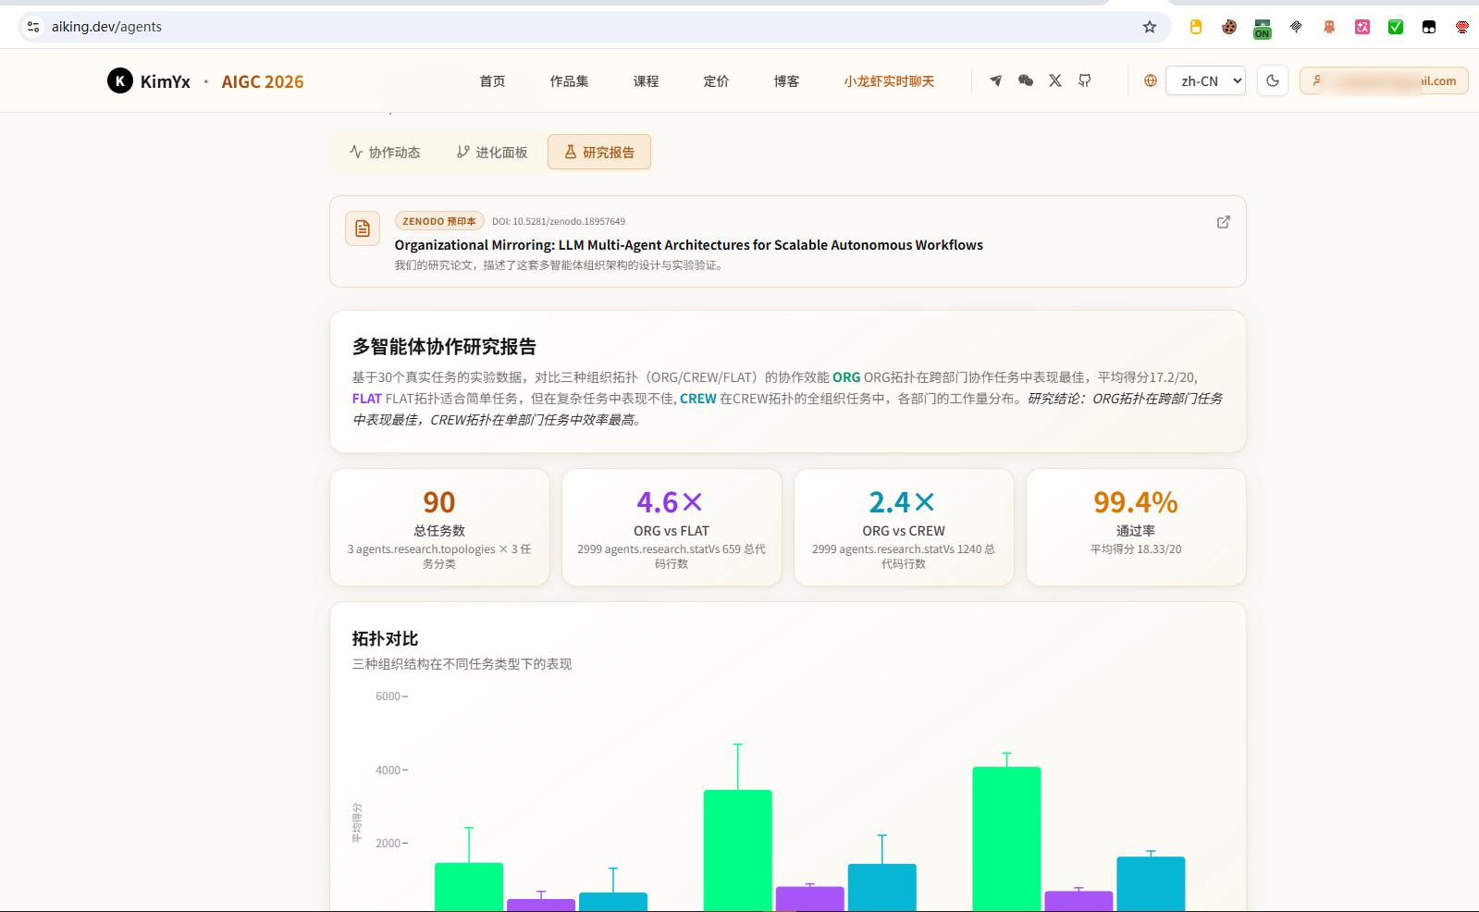Open the Organizational Mirroring paper title

click(x=688, y=245)
